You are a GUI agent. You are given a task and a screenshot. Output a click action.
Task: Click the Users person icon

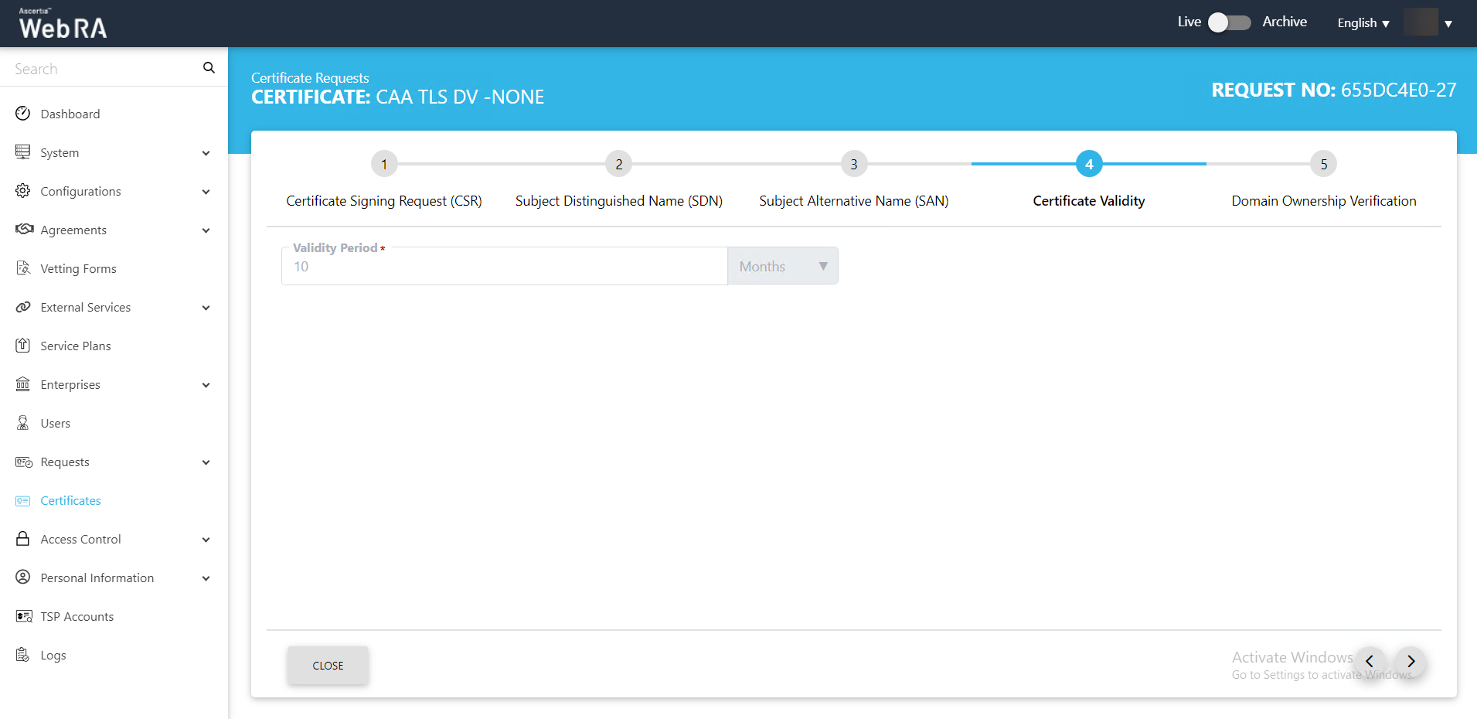(x=23, y=423)
